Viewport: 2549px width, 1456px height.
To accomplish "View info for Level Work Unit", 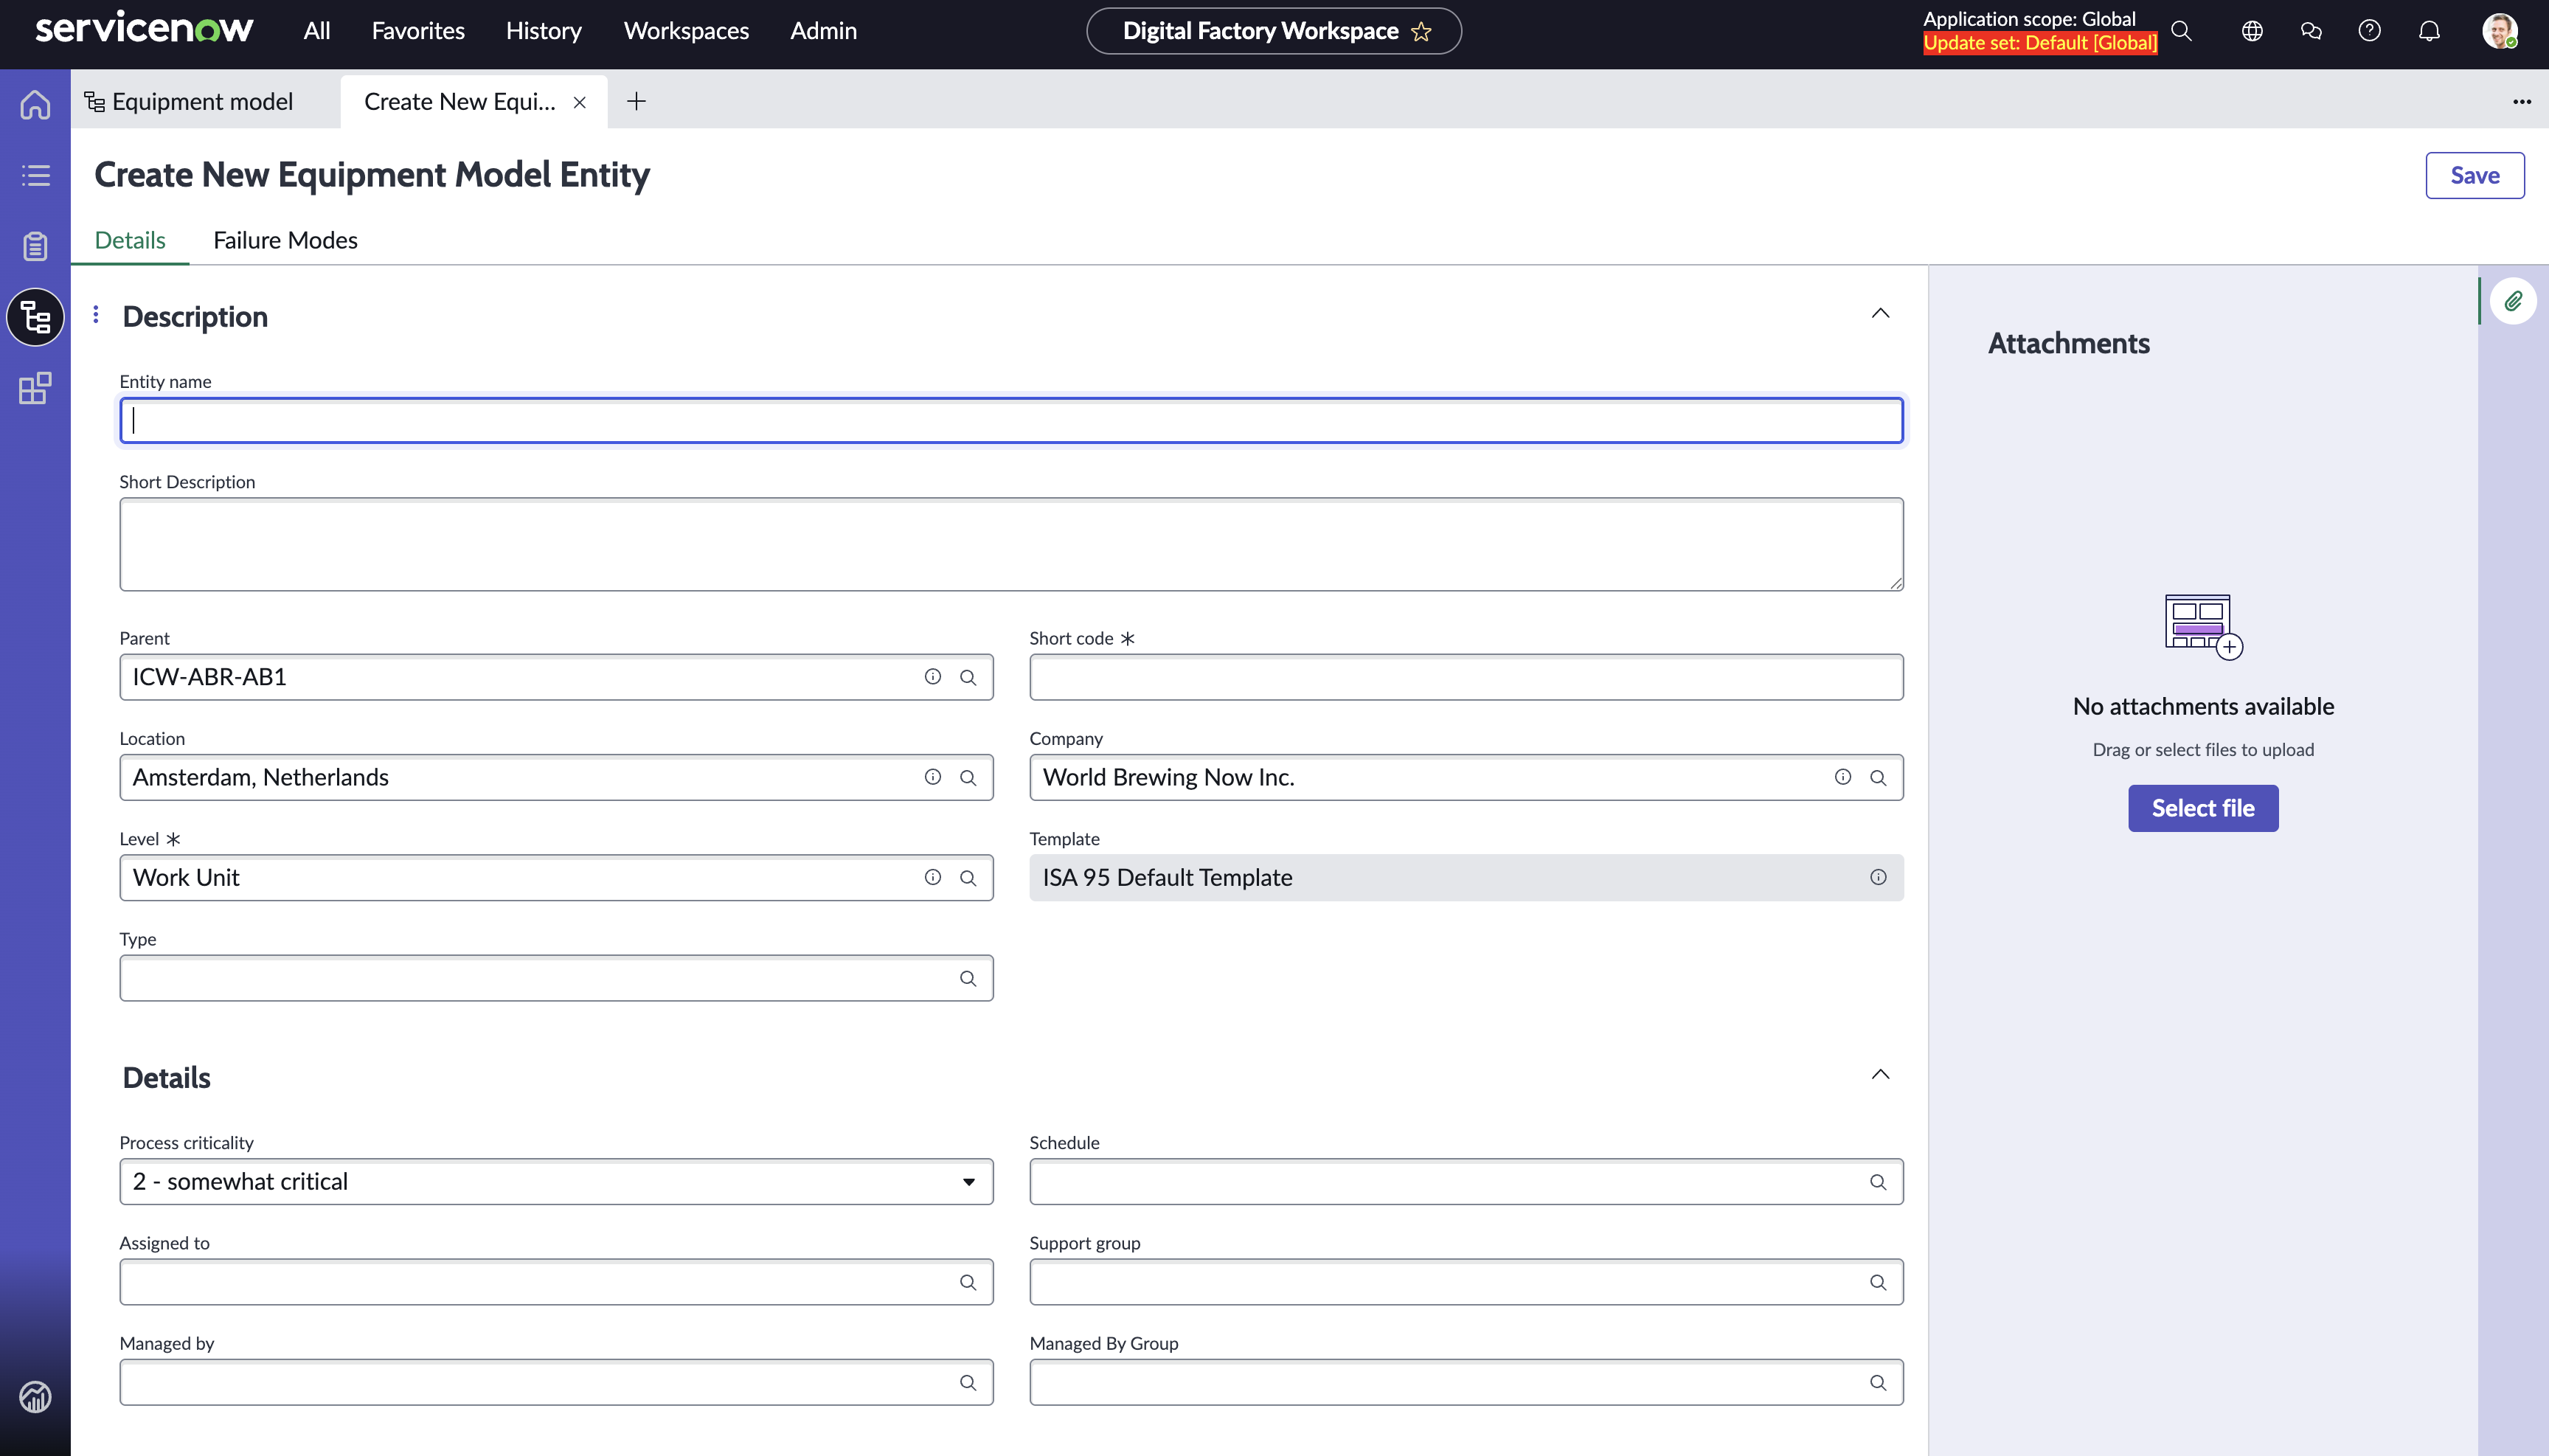I will click(x=932, y=877).
